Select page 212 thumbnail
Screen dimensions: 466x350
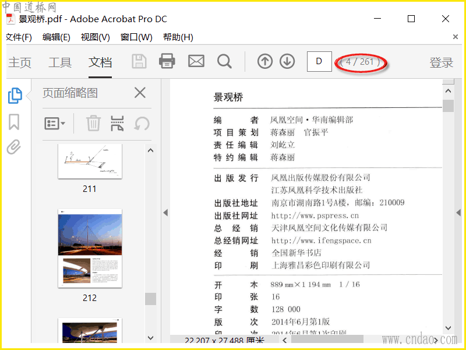90,249
